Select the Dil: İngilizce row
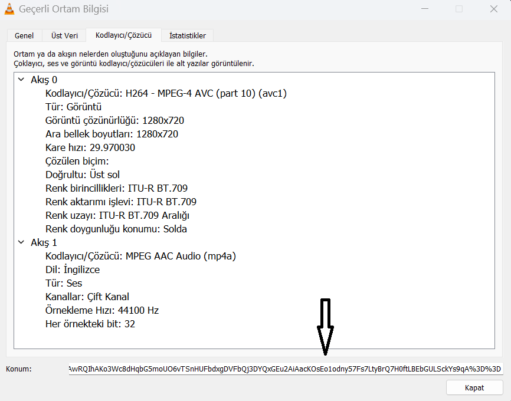Screen dimensions: 511x401 (73, 269)
